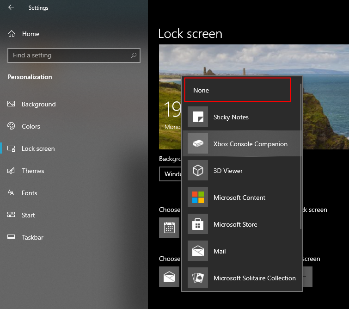The height and width of the screenshot is (309, 349).
Task: Select Xbox Console Companion in the list
Action: (241, 144)
